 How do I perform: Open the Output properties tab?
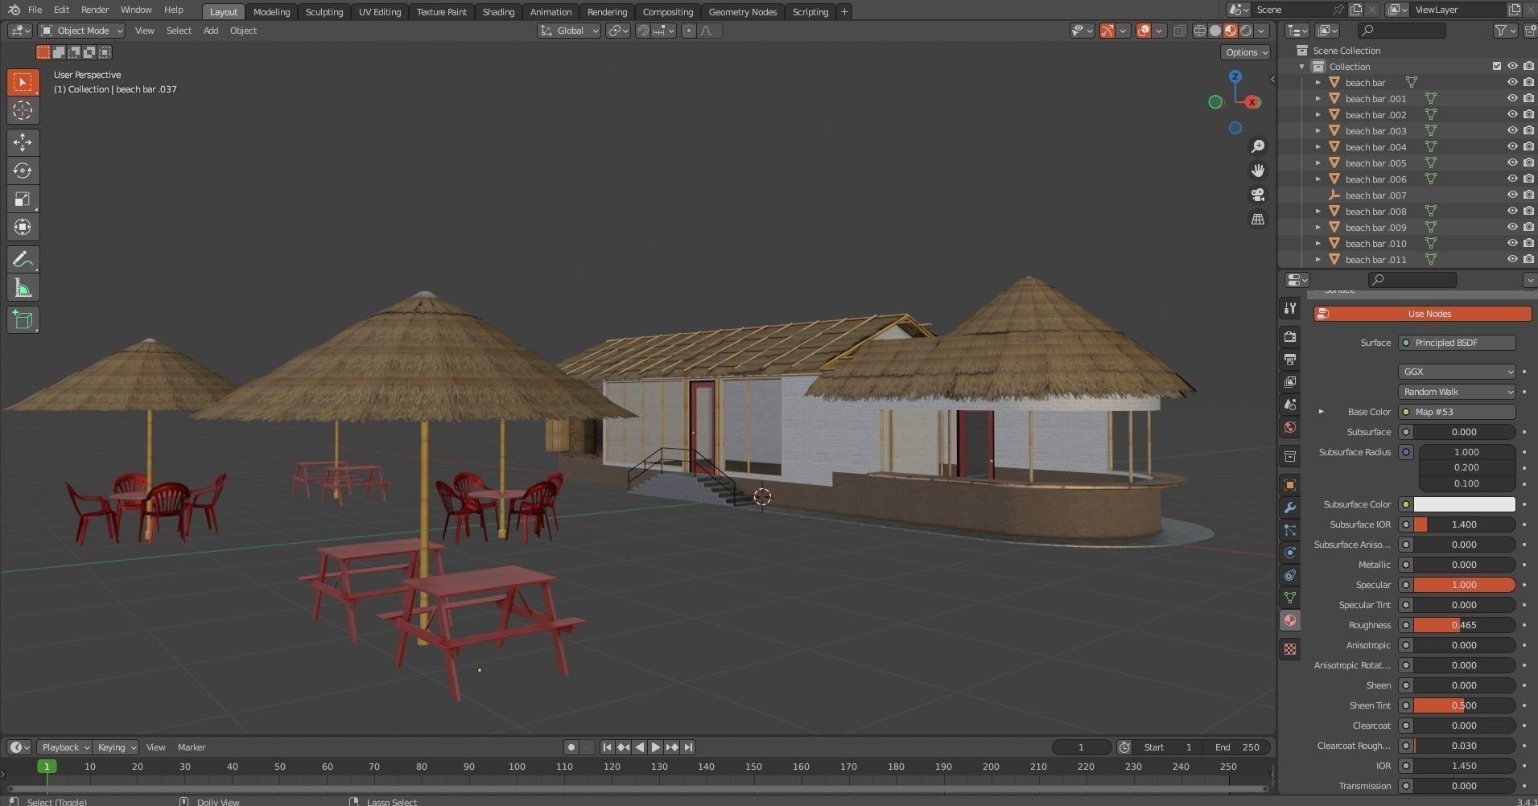(x=1290, y=359)
